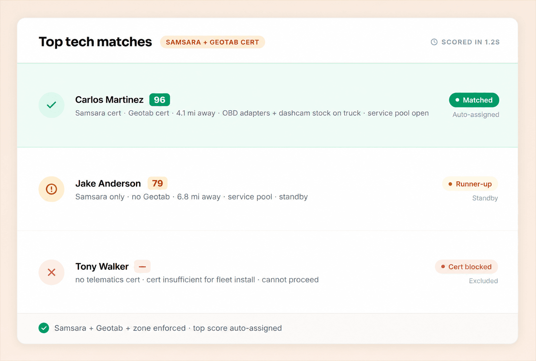Click the green checkmark icon beside Carlos Martinez
The height and width of the screenshot is (361, 536).
52,105
